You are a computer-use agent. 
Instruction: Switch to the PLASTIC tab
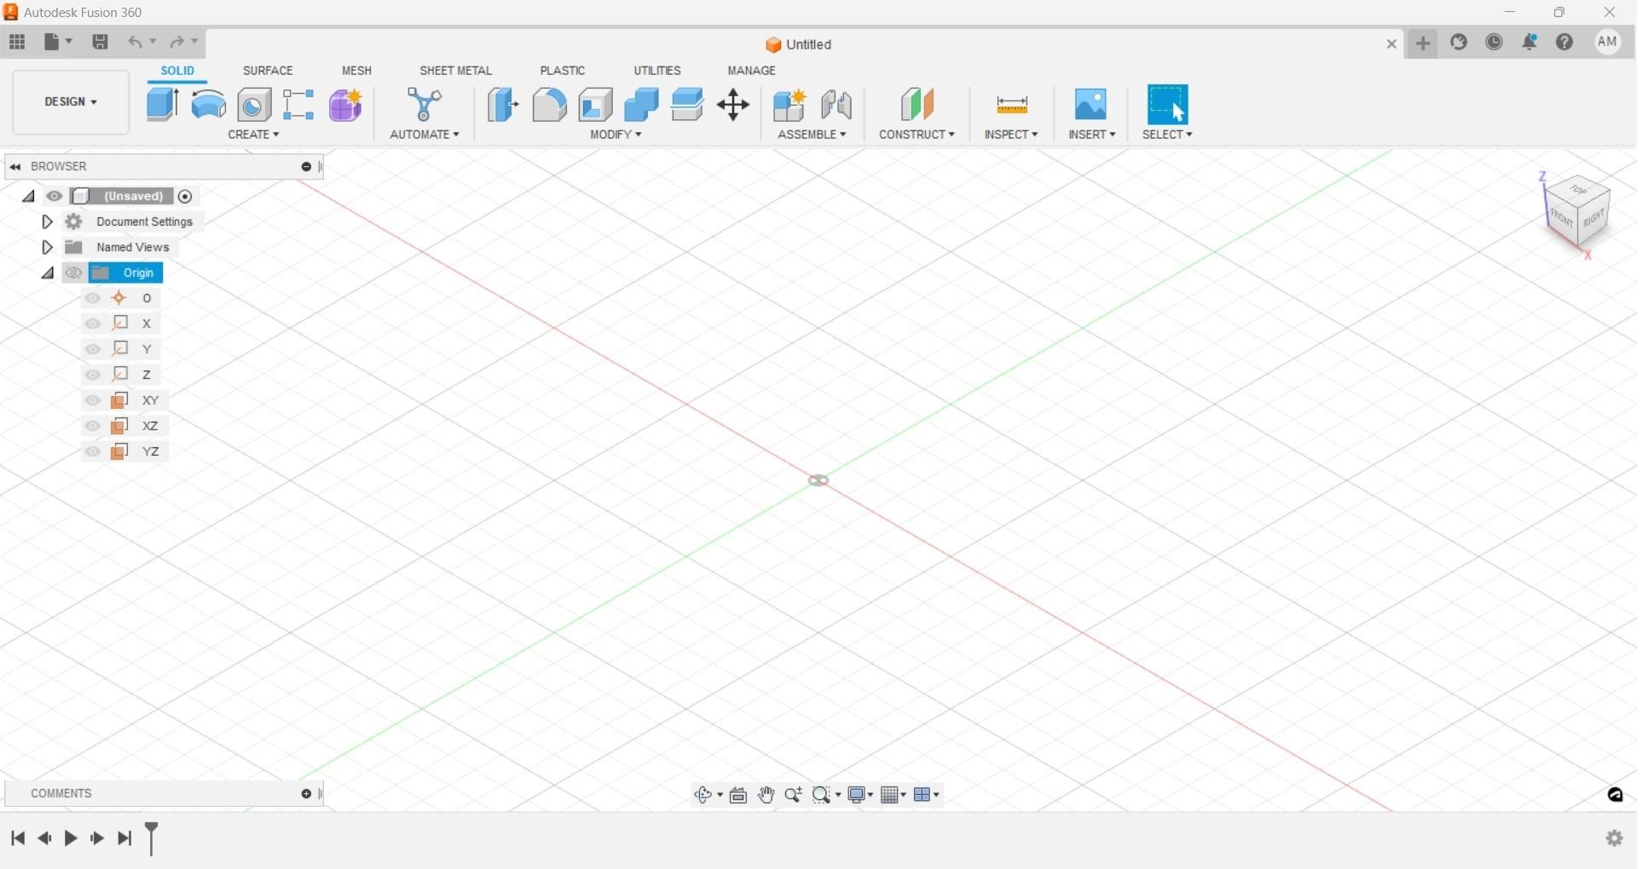(564, 71)
